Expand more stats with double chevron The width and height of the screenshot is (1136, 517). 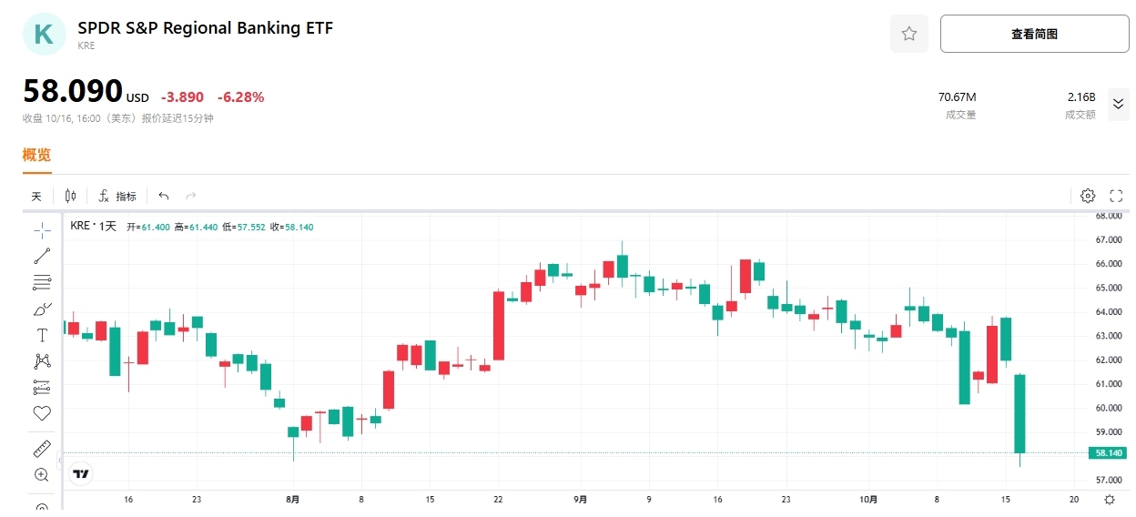coord(1119,104)
